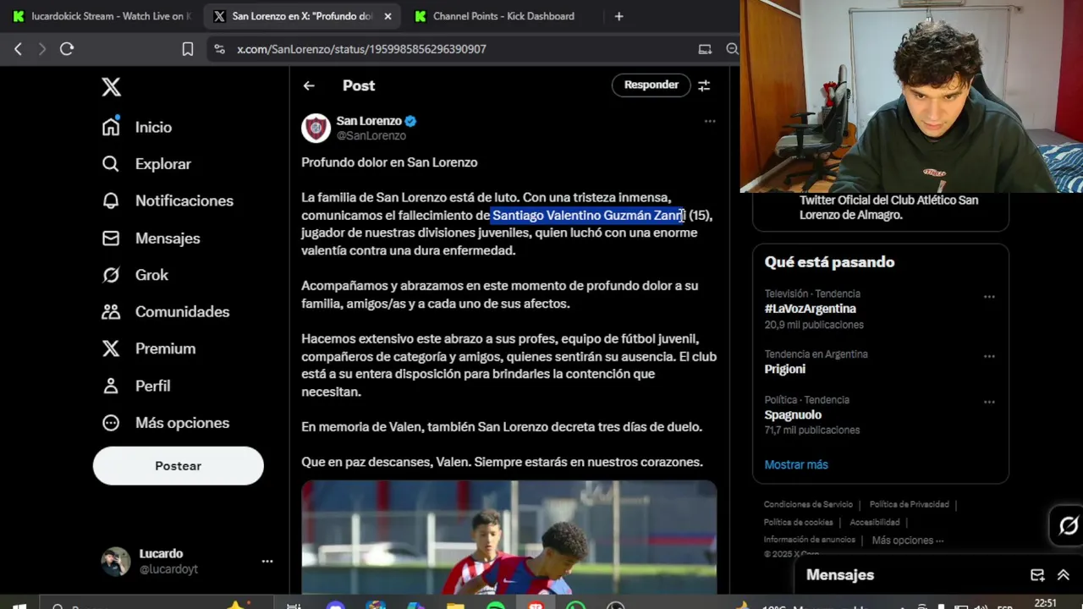Image resolution: width=1083 pixels, height=609 pixels.
Task: Open options for the Prigioni trend
Action: pyautogui.click(x=989, y=356)
